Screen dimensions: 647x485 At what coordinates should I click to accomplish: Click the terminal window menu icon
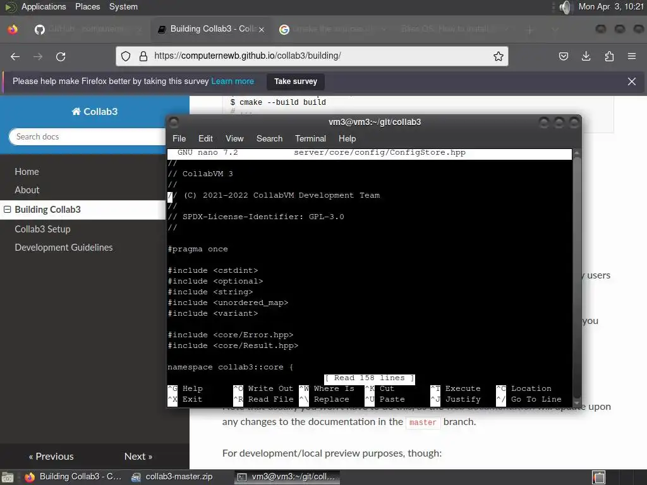[174, 122]
